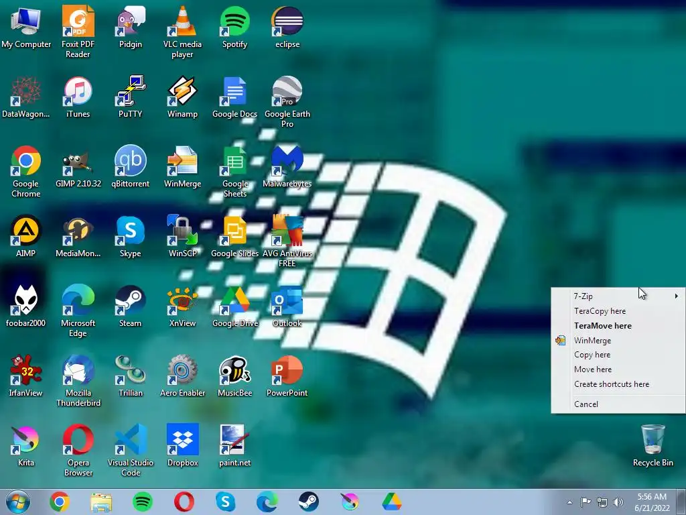Open the taskbar clock showing 5:56 AM
This screenshot has width=686, height=515.
coord(652,502)
